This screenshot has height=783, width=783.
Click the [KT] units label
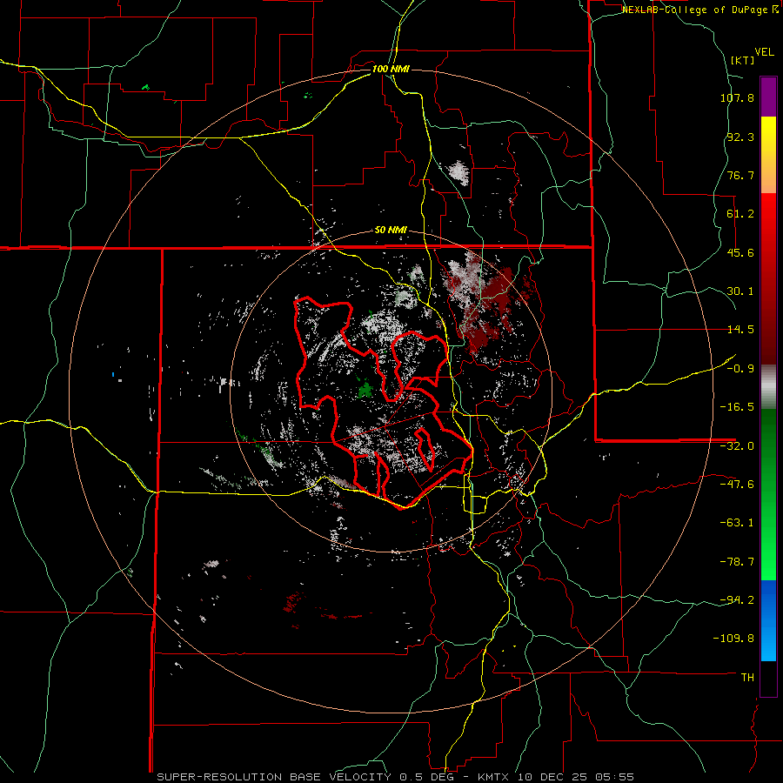[743, 60]
